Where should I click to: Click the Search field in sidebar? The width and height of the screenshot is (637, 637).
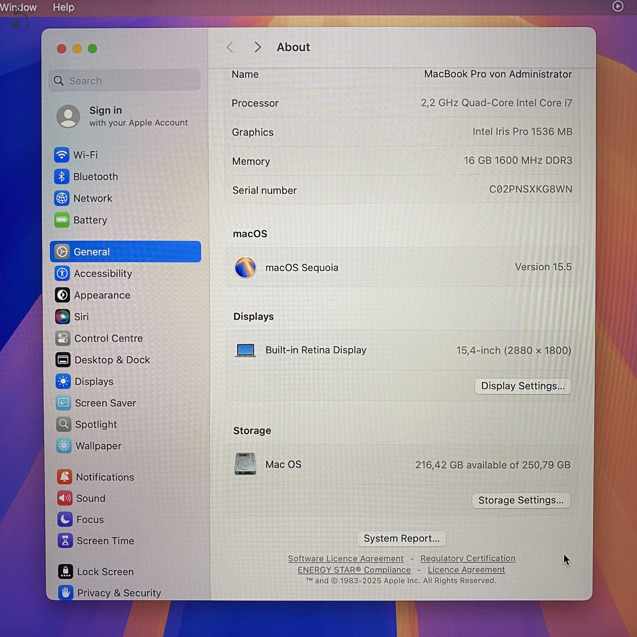125,80
